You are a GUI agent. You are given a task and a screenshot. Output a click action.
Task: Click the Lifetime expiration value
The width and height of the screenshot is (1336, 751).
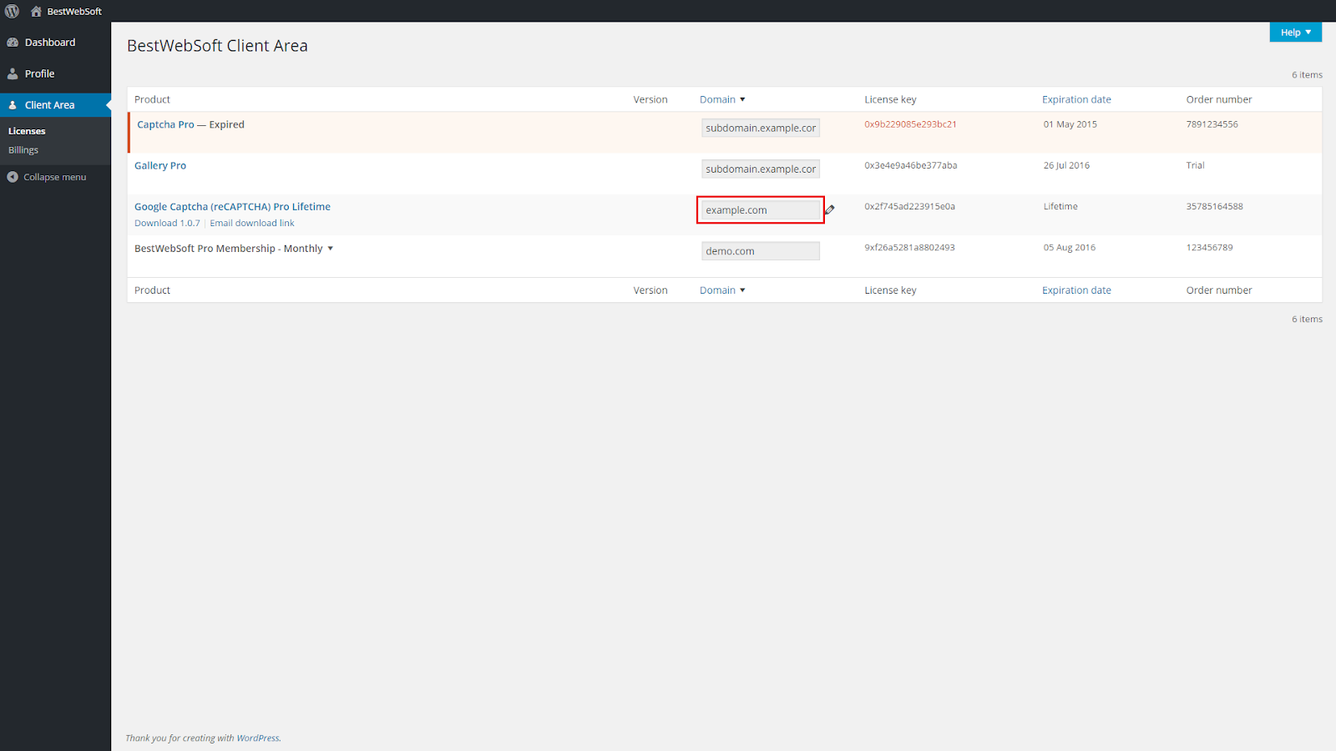point(1060,206)
